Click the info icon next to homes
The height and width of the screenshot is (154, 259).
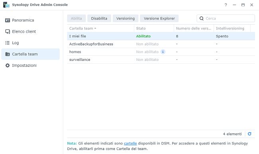[163, 52]
